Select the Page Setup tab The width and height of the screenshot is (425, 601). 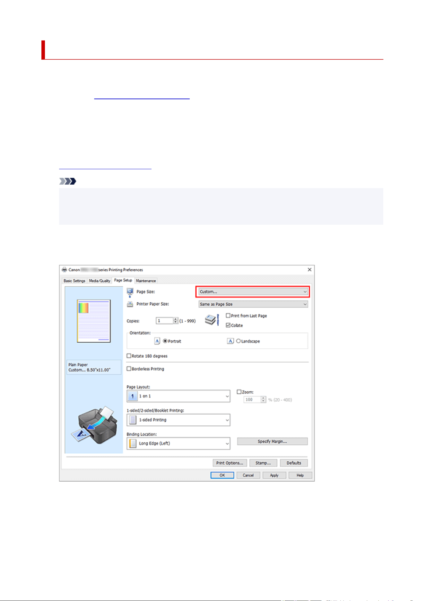click(123, 280)
